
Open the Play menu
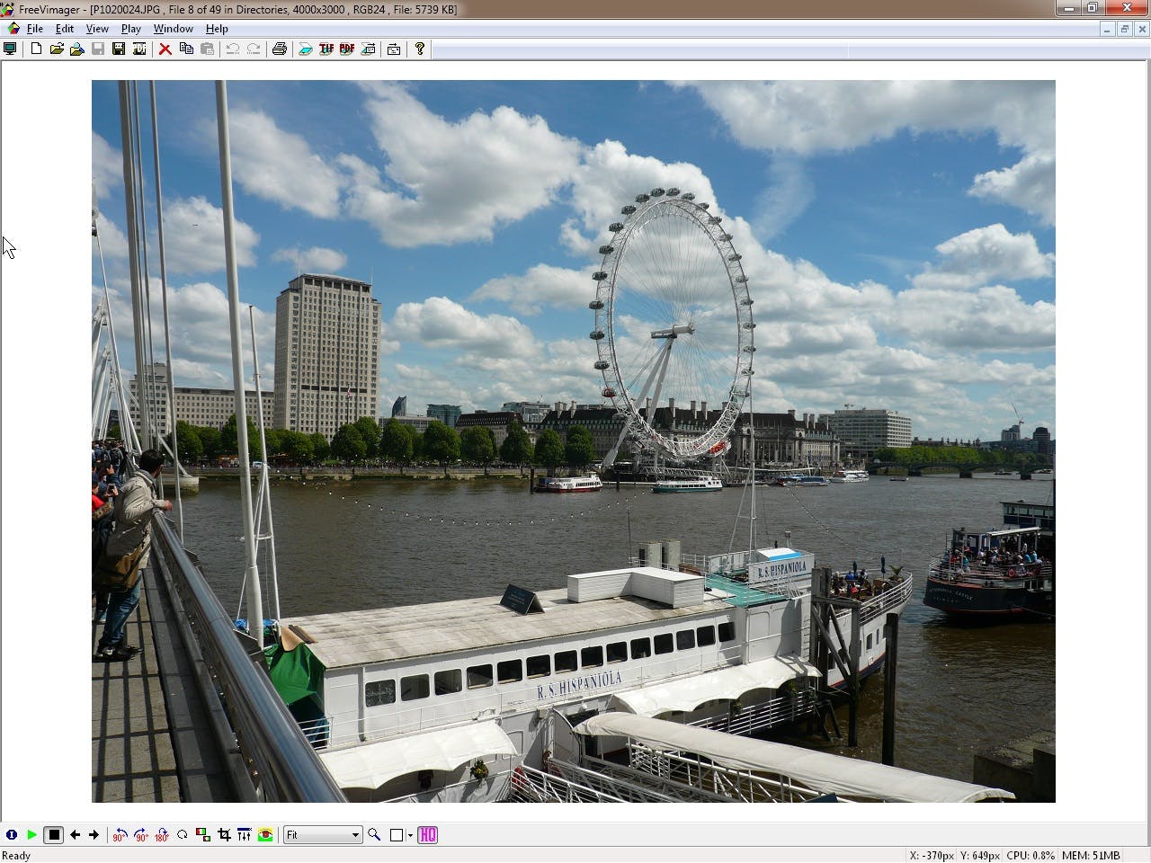click(130, 28)
